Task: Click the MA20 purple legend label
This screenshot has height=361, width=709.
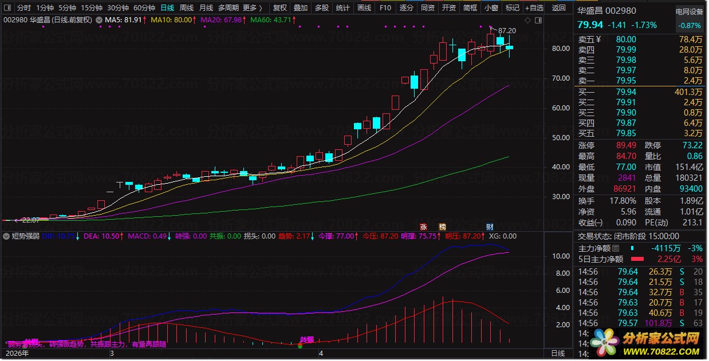Action: tap(220, 20)
